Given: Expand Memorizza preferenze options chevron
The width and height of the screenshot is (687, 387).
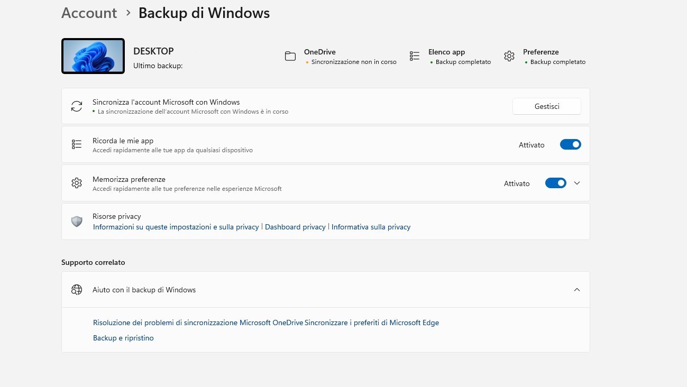Looking at the screenshot, I should [577, 183].
